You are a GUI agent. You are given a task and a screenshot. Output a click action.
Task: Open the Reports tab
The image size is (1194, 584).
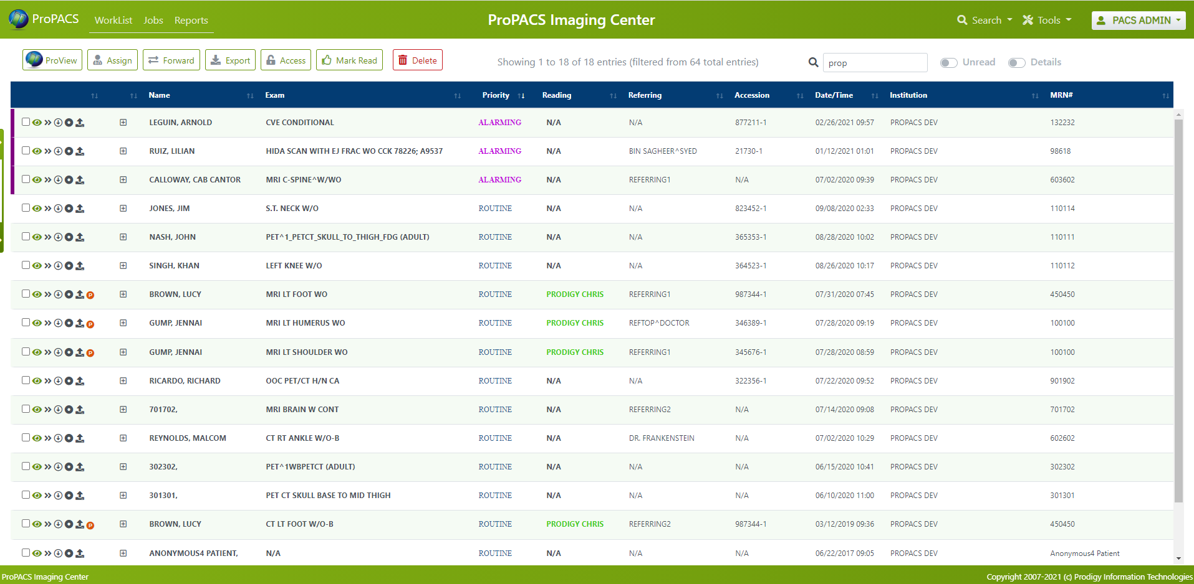pyautogui.click(x=191, y=21)
